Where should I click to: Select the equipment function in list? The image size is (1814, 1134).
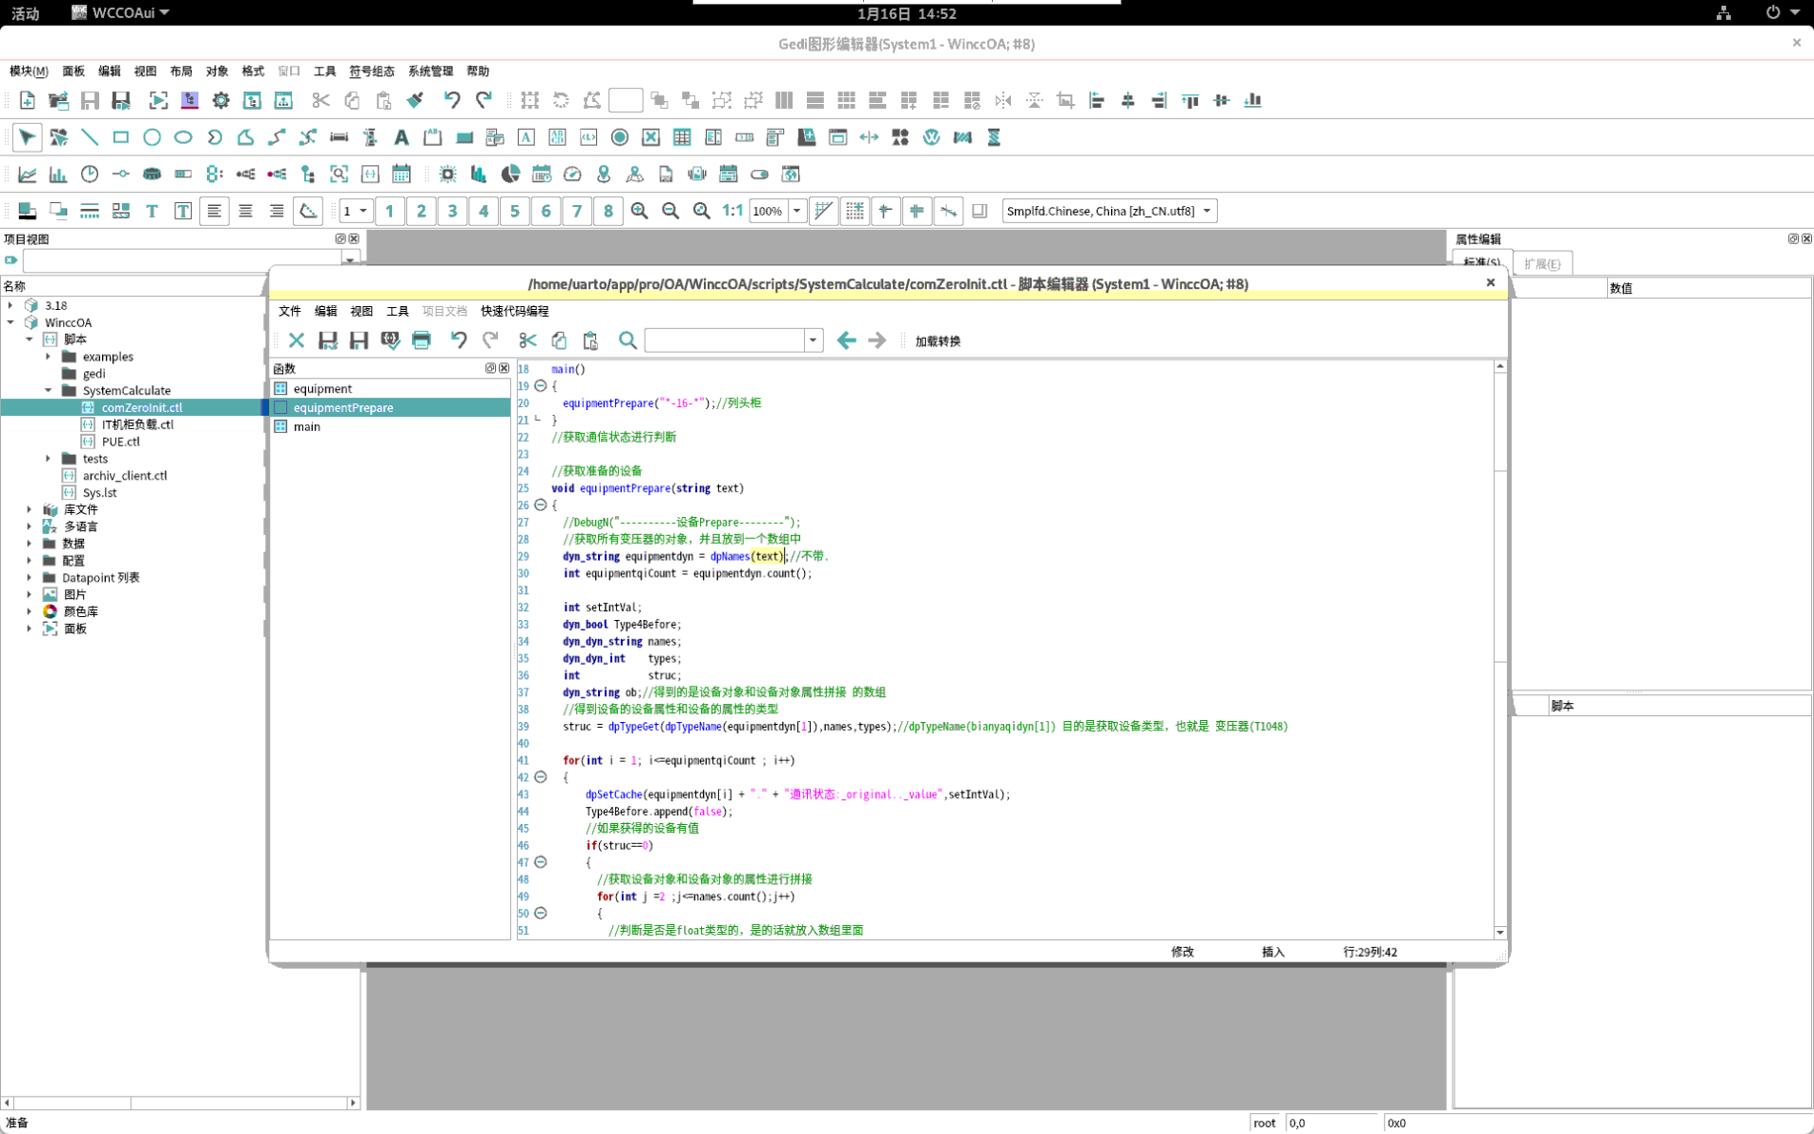coord(390,388)
